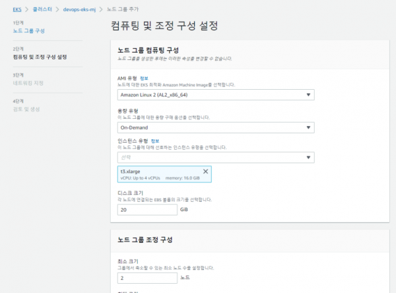Open the AMI 유형 Amazon Linux 2 dropdown
The image size is (396, 293).
tap(216, 96)
